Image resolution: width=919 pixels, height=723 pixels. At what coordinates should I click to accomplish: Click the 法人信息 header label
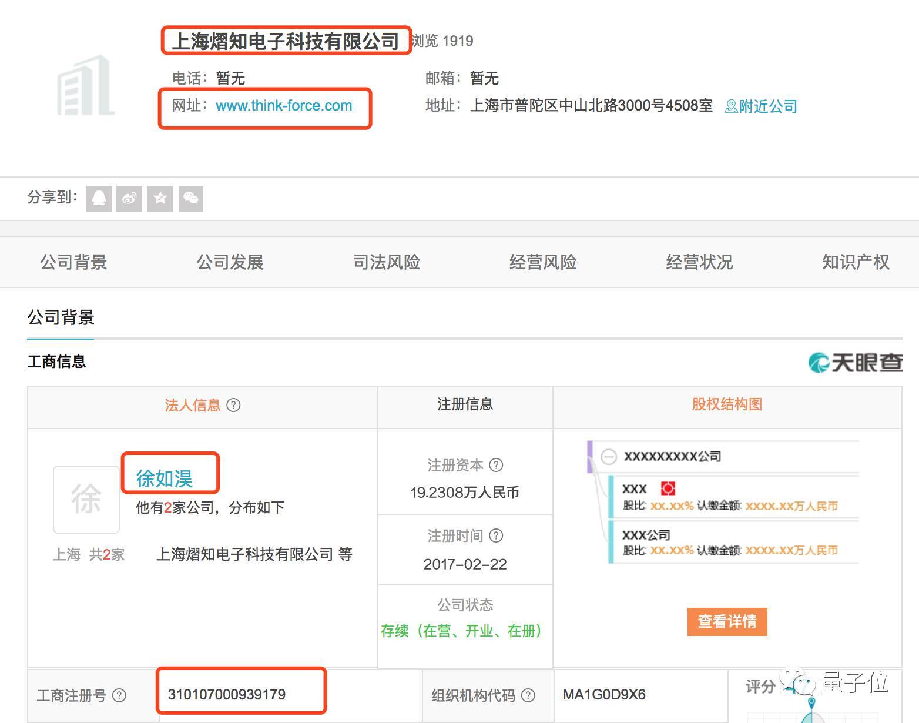(192, 405)
